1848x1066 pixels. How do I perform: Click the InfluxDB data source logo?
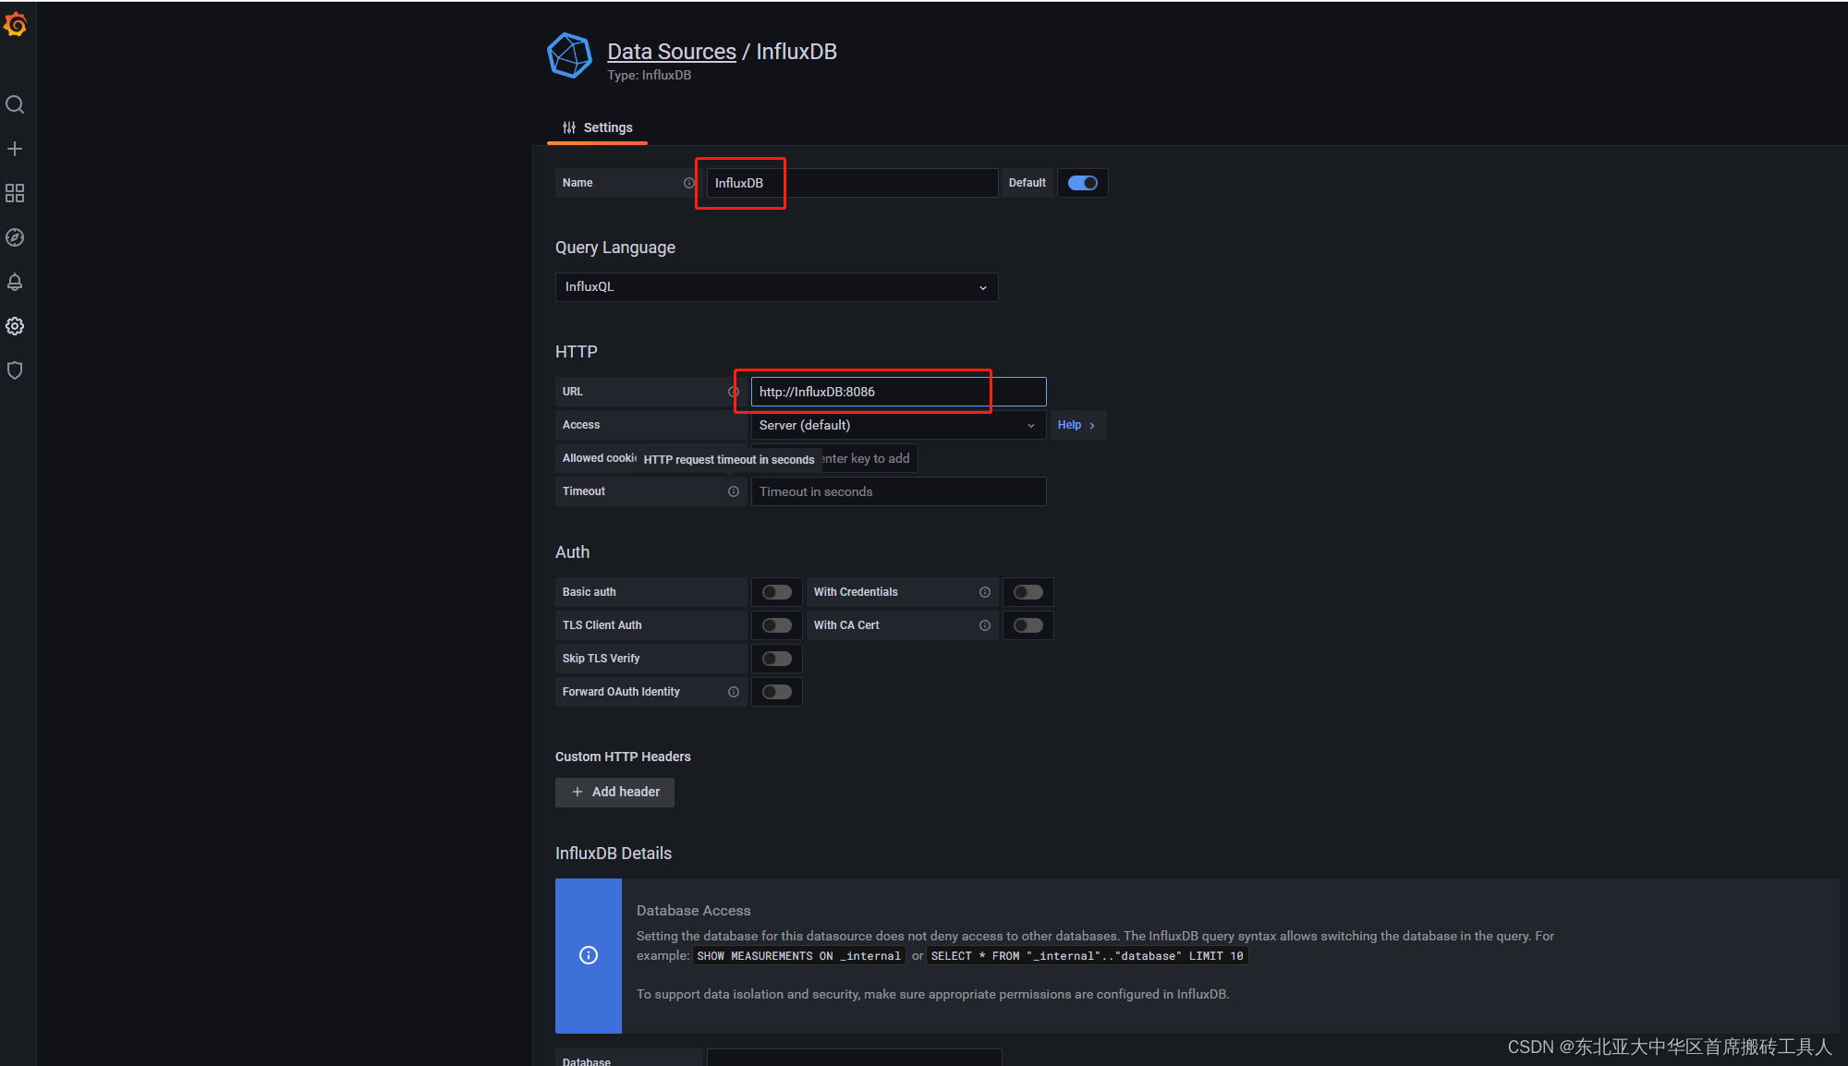click(x=569, y=56)
